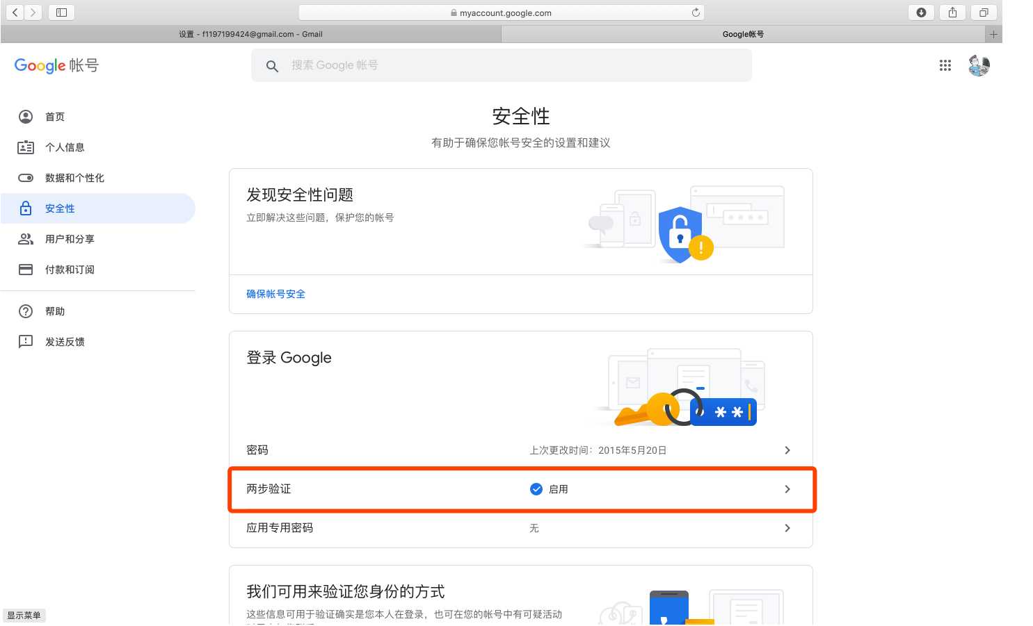This screenshot has width=1033, height=626.
Task: Show the Safari tab overview button
Action: click(984, 13)
